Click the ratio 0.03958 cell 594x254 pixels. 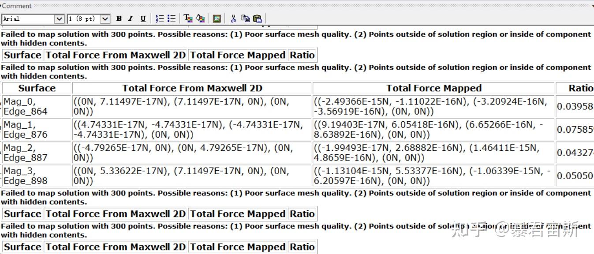click(x=575, y=106)
